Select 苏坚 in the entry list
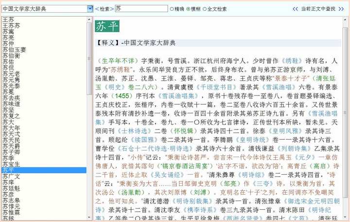 pos(8,110)
